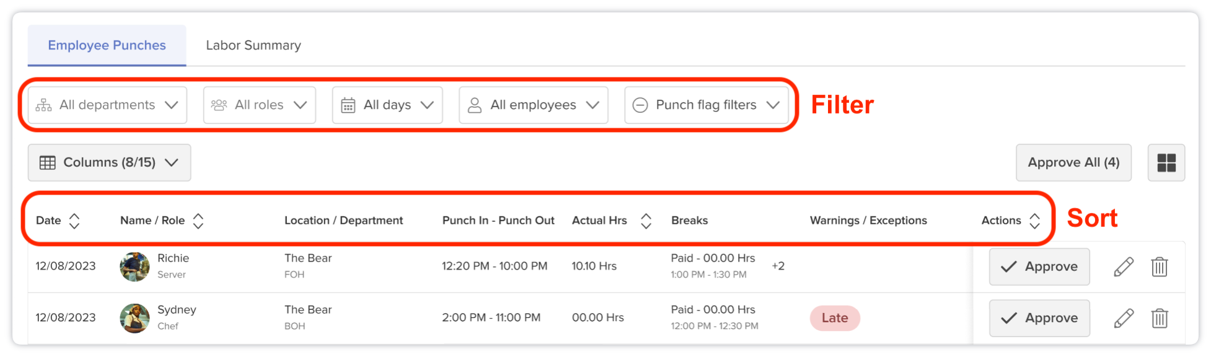
Task: Edit Sydney's punch using the pencil icon
Action: coord(1123,319)
